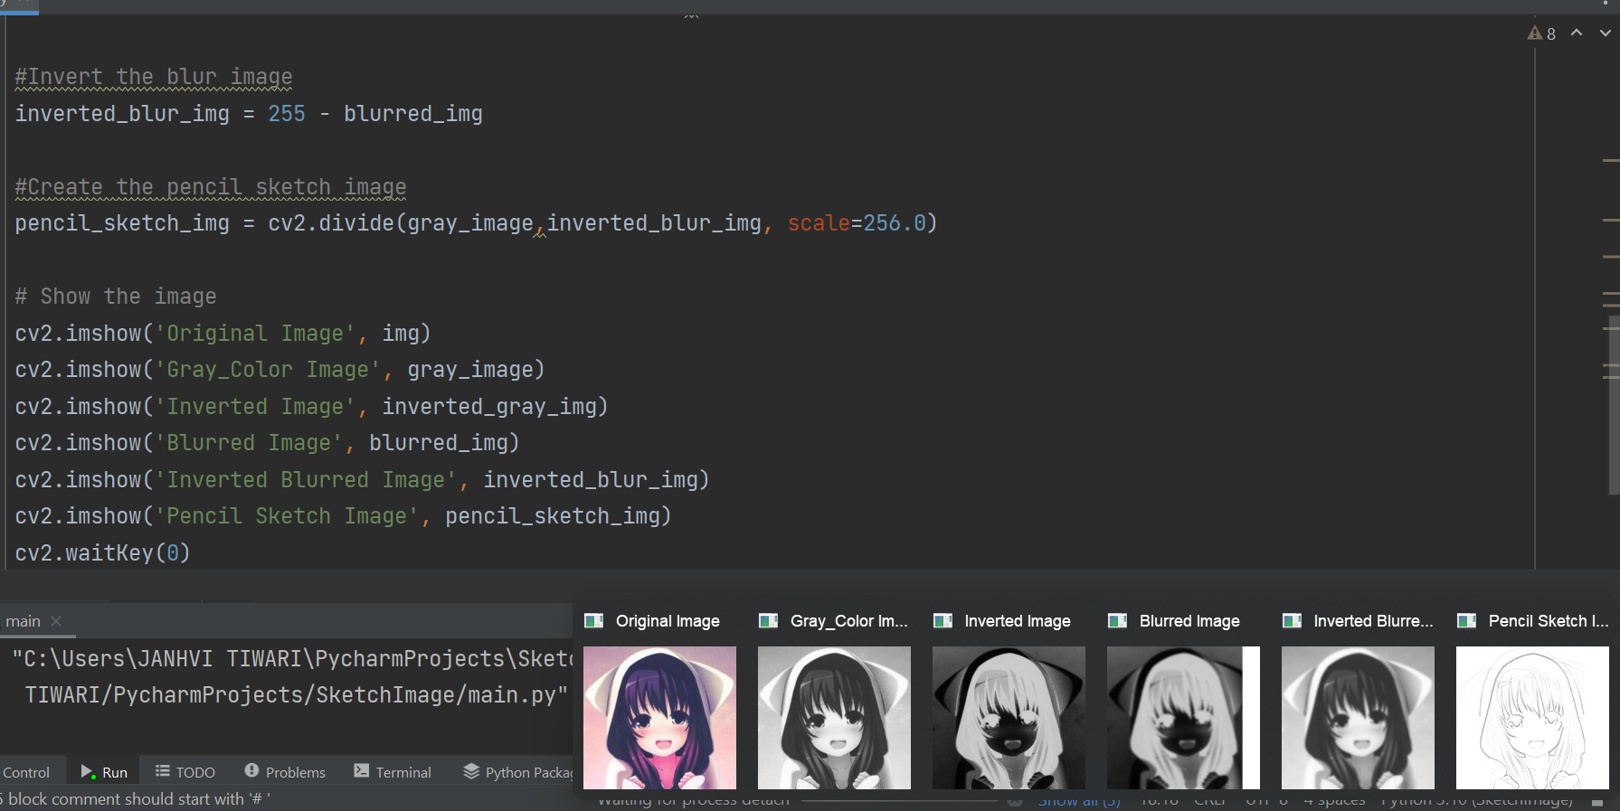Click the Problems warning icon
The height and width of the screenshot is (811, 1620).
click(x=251, y=770)
